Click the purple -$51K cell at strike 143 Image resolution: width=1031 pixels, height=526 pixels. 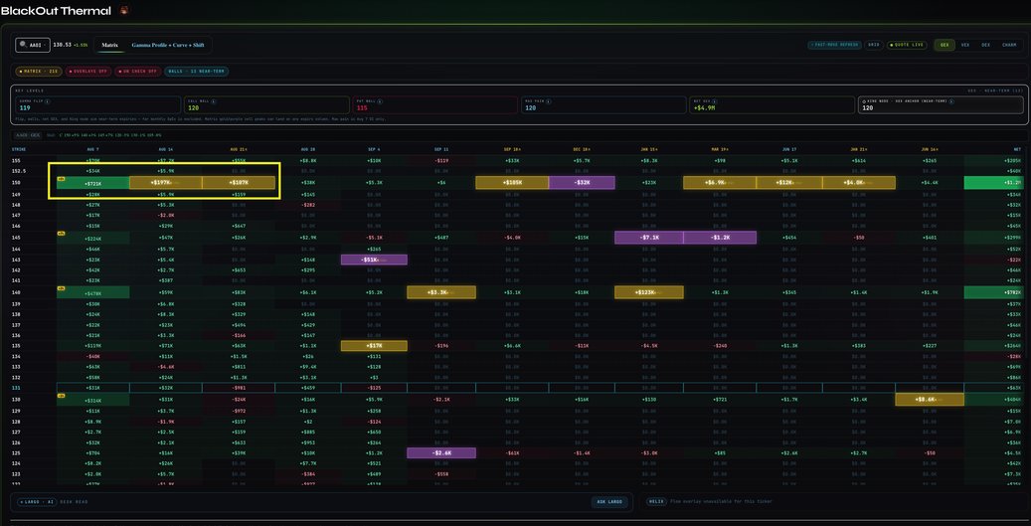pos(374,260)
